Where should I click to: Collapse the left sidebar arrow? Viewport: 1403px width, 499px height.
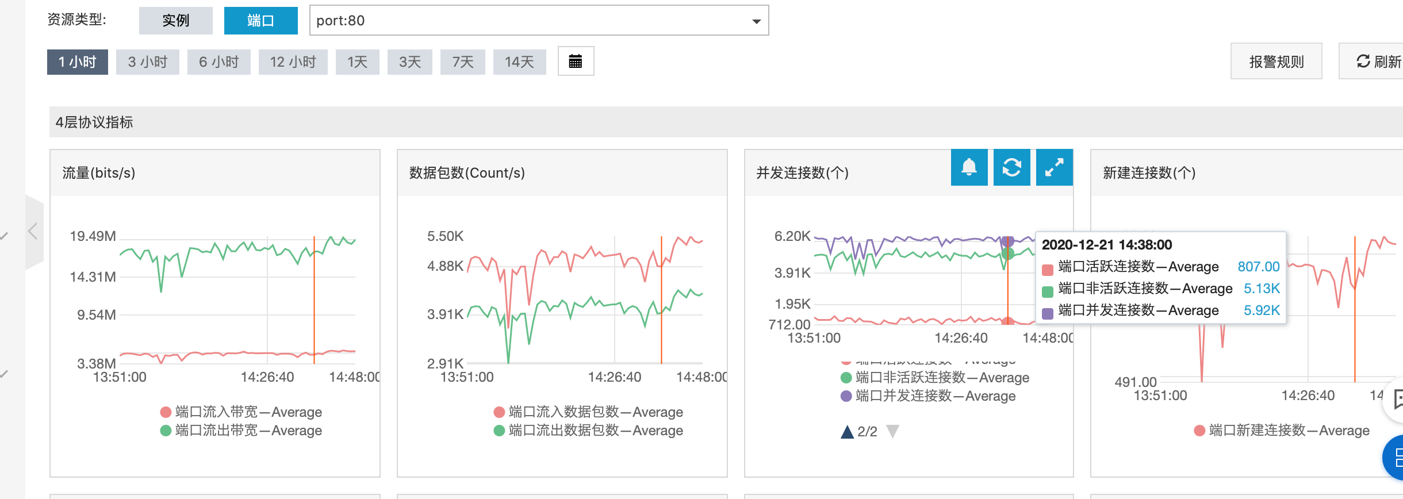point(33,232)
